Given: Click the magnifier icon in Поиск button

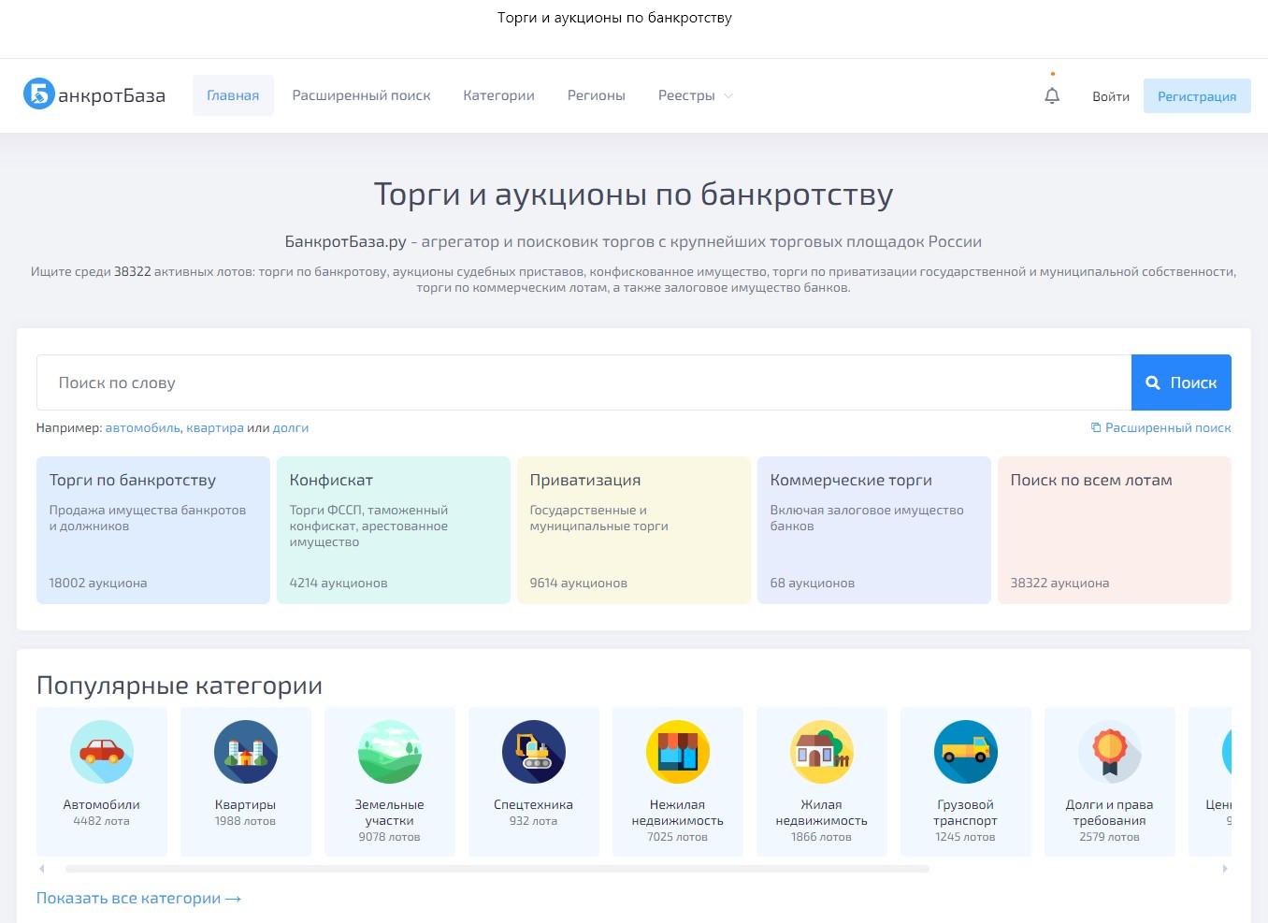Looking at the screenshot, I should click(1153, 382).
